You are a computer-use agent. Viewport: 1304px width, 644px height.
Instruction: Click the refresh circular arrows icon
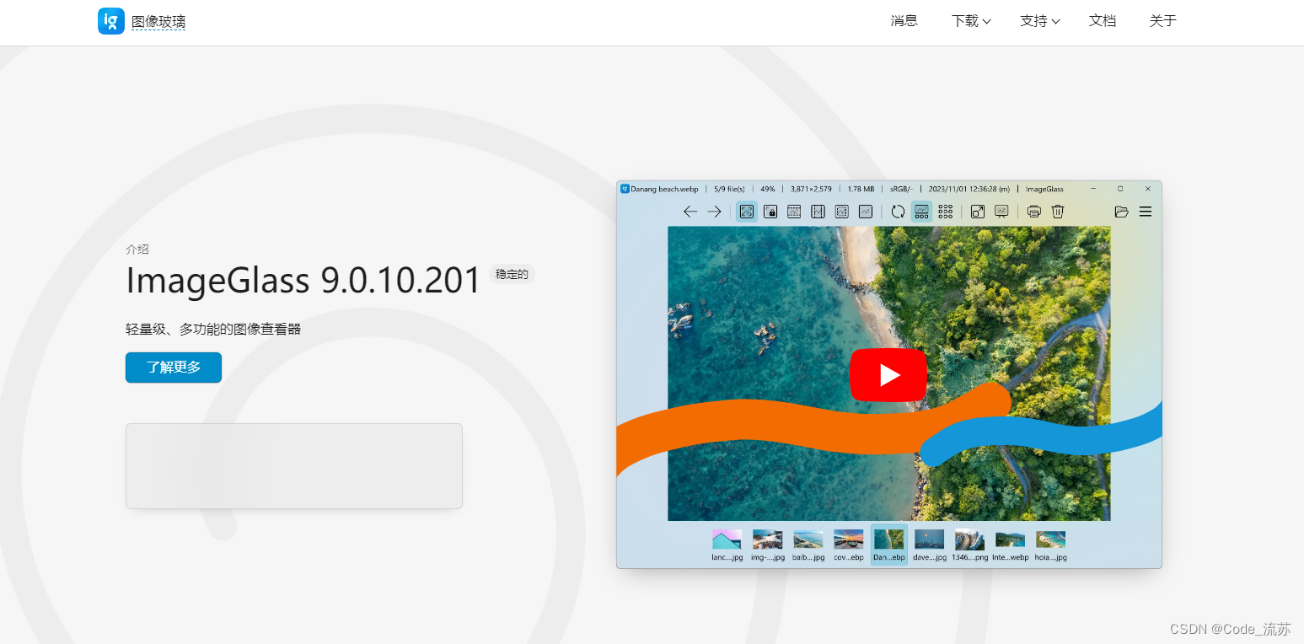tap(898, 212)
